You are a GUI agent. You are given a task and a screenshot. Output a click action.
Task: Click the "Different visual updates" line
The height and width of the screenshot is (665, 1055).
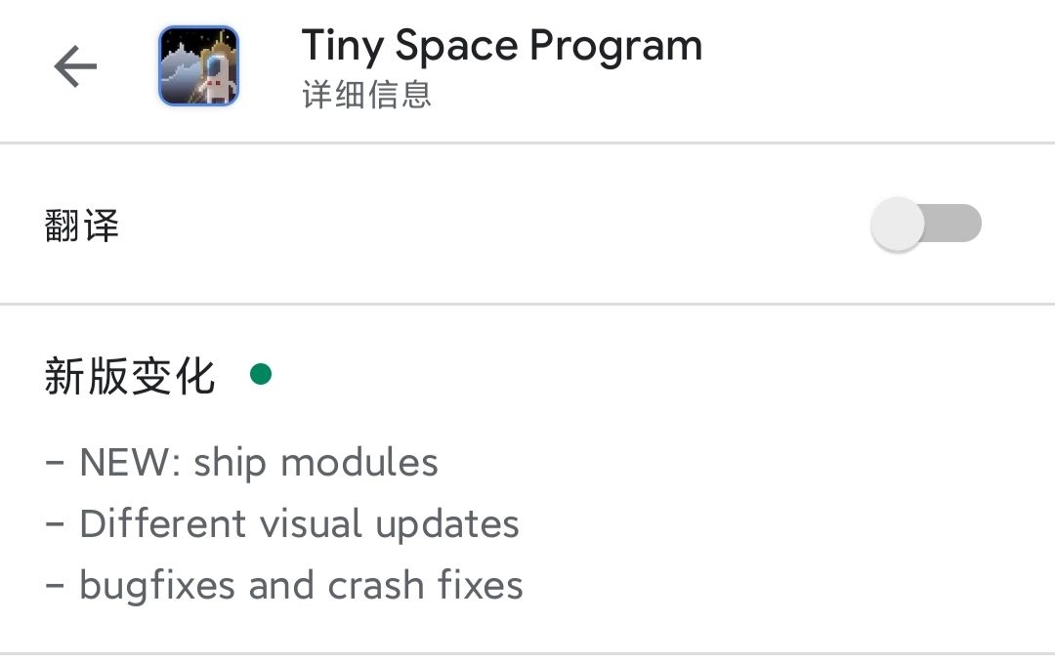pos(298,524)
